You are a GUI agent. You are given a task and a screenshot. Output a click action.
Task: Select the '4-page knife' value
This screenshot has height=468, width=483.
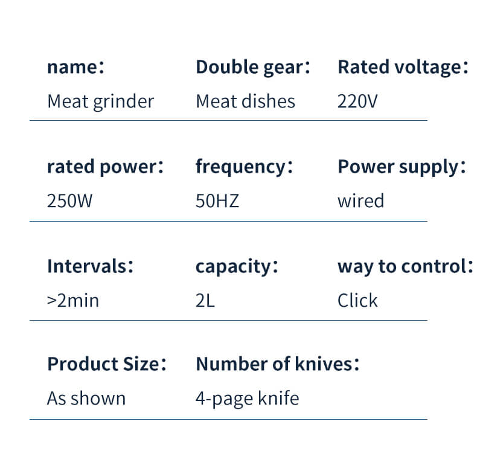[247, 399]
